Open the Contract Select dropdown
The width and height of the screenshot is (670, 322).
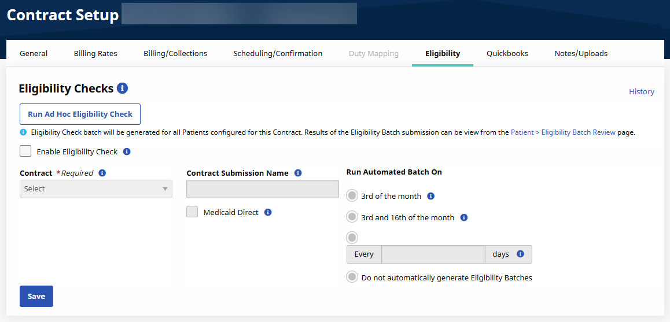96,189
